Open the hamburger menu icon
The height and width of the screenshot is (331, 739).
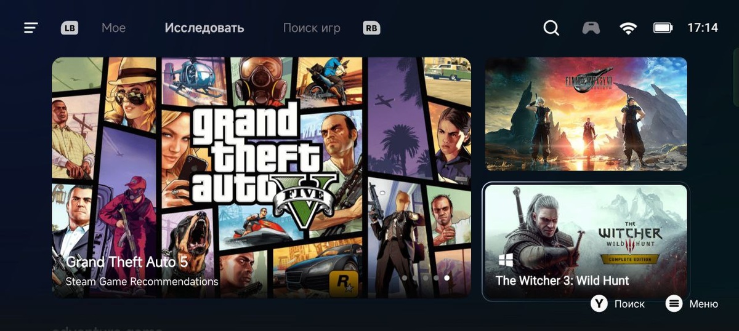[31, 28]
